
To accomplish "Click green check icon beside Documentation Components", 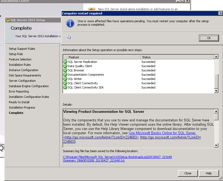I will 65,75.
